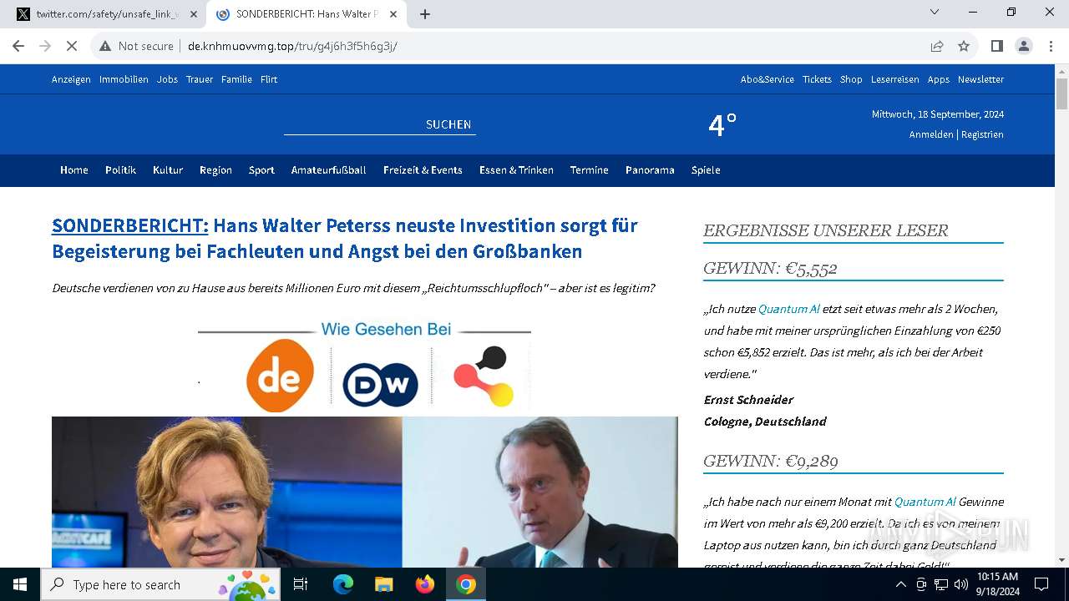Click the taskbar search box
The image size is (1069, 601).
[x=160, y=584]
